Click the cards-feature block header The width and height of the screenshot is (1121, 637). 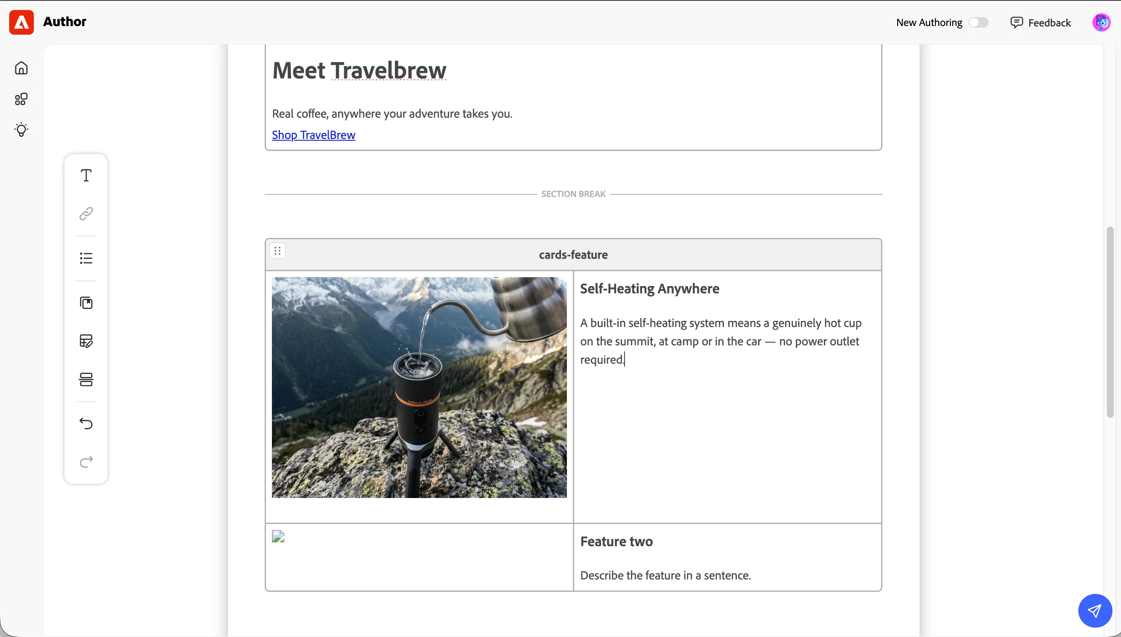[573, 255]
